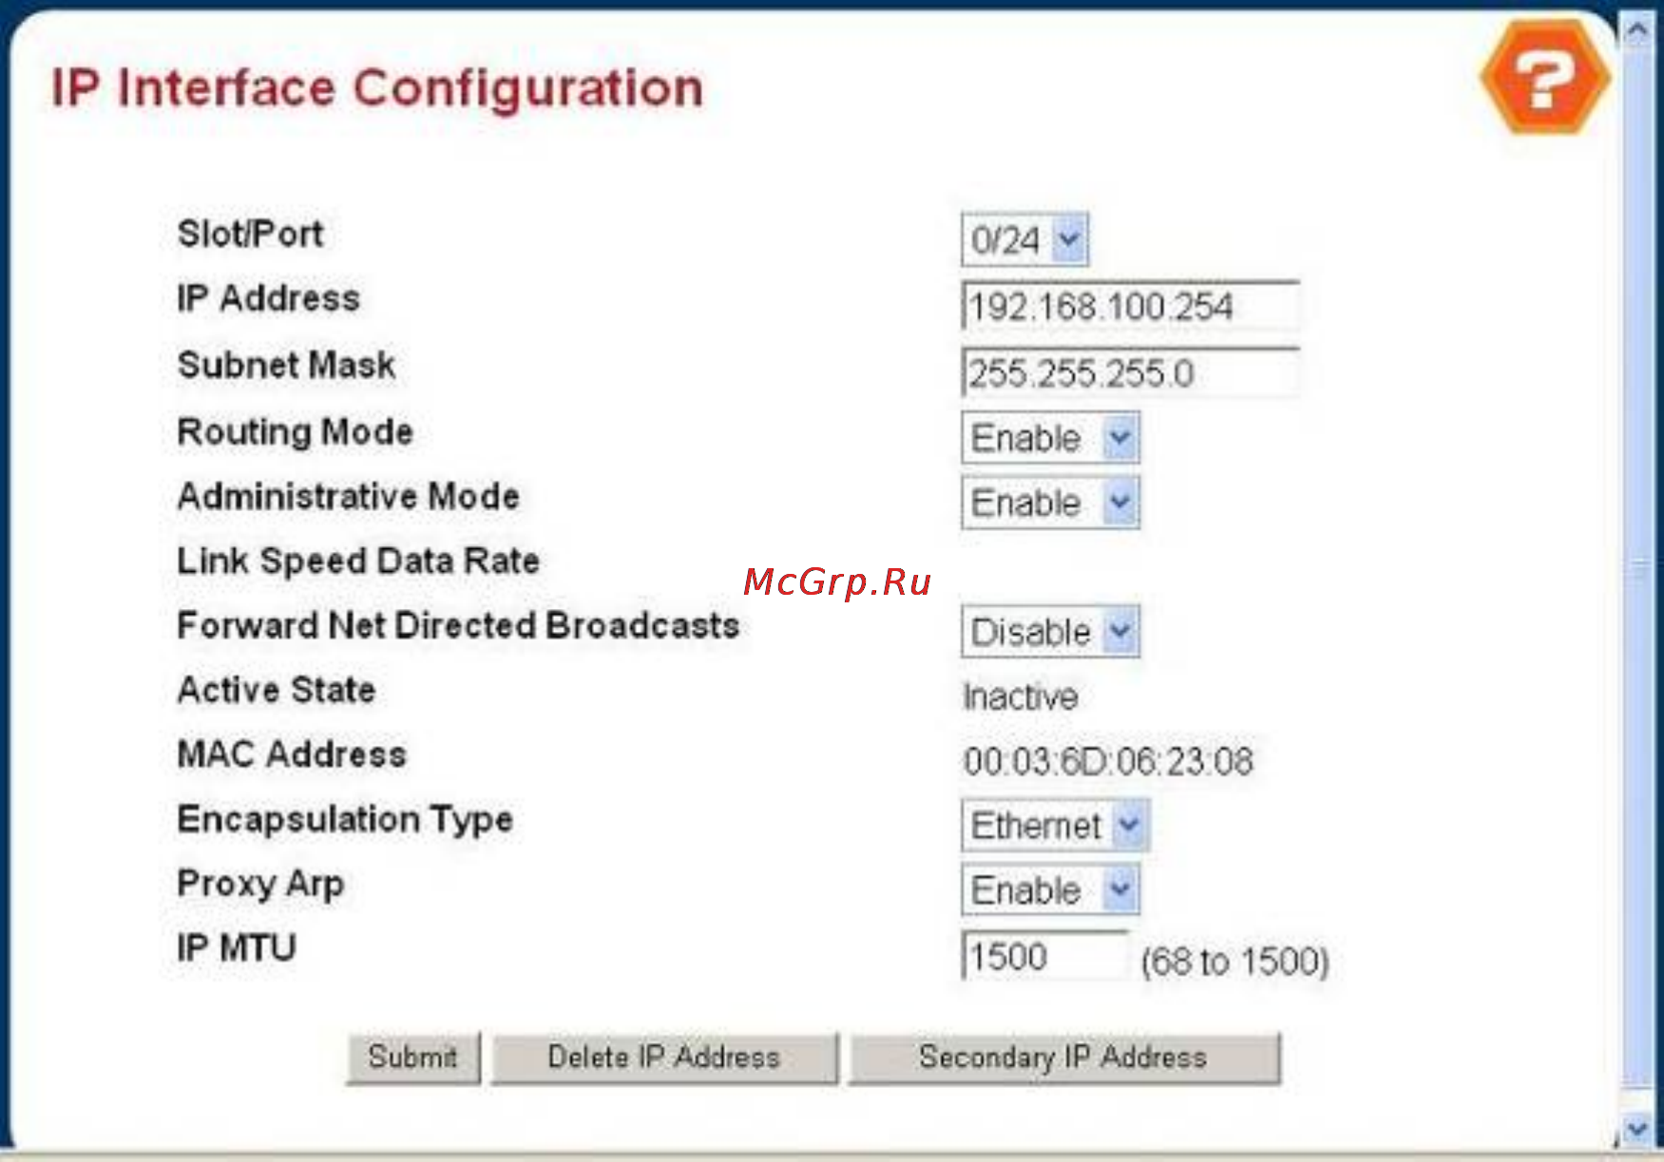Image resolution: width=1664 pixels, height=1162 pixels.
Task: Expand the Proxy Arp dropdown
Action: [x=1050, y=890]
